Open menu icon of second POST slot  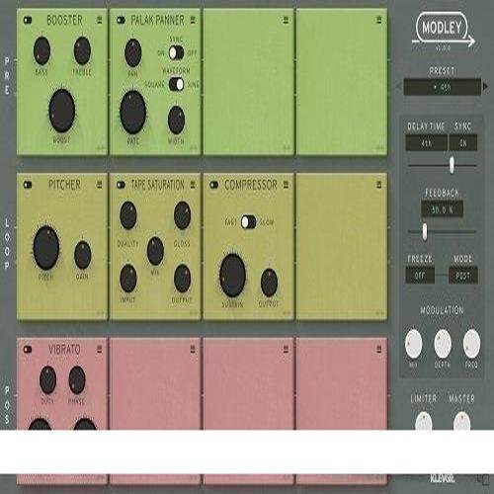pos(193,350)
